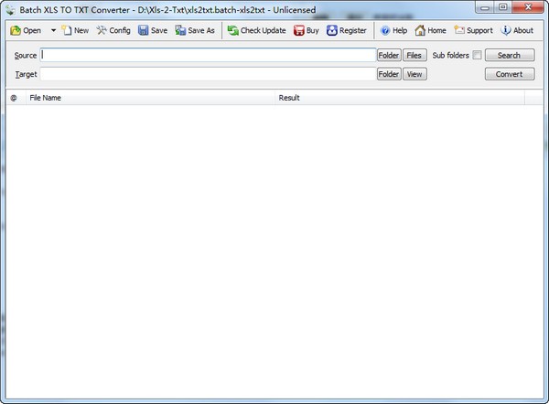Open a project with the Open toolbar icon
The height and width of the screenshot is (404, 549).
(26, 30)
